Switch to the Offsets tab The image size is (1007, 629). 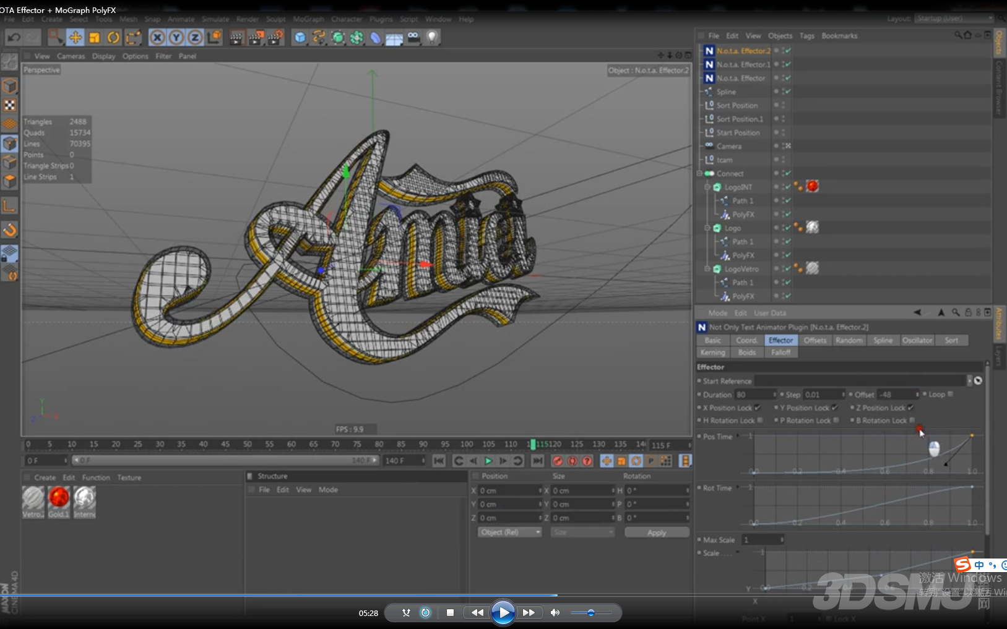(x=815, y=341)
